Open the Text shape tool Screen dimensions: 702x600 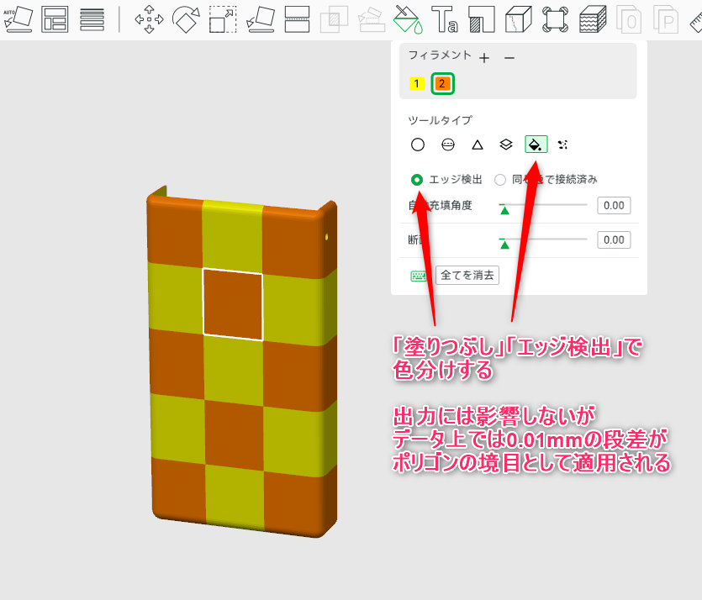445,19
